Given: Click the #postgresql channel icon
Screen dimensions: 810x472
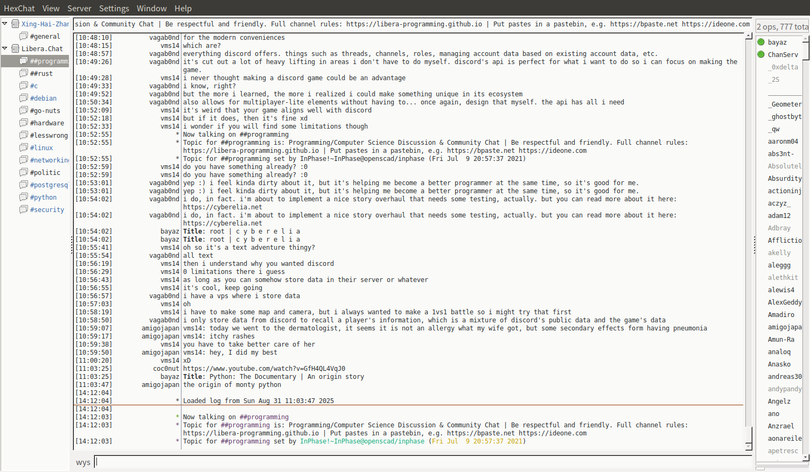Looking at the screenshot, I should 24,185.
